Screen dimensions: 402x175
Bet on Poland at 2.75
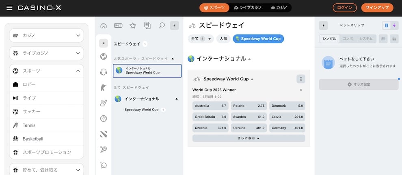click(249, 106)
